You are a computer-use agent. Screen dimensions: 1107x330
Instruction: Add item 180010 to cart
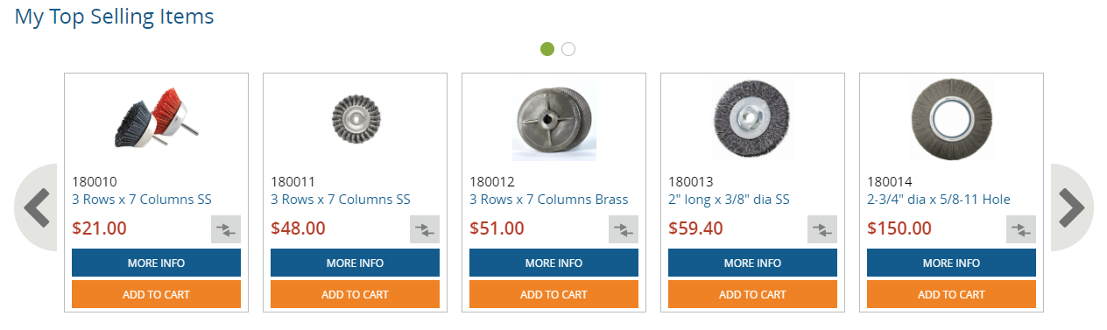click(x=156, y=294)
